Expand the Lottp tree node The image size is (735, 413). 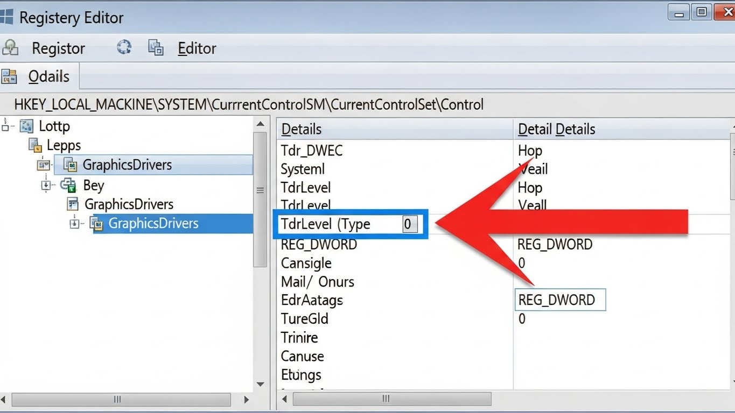tap(6, 126)
